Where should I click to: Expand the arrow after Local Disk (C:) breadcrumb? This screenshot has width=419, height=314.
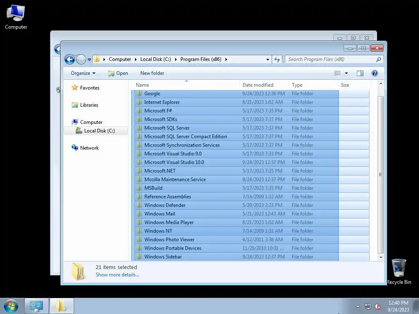[x=176, y=59]
